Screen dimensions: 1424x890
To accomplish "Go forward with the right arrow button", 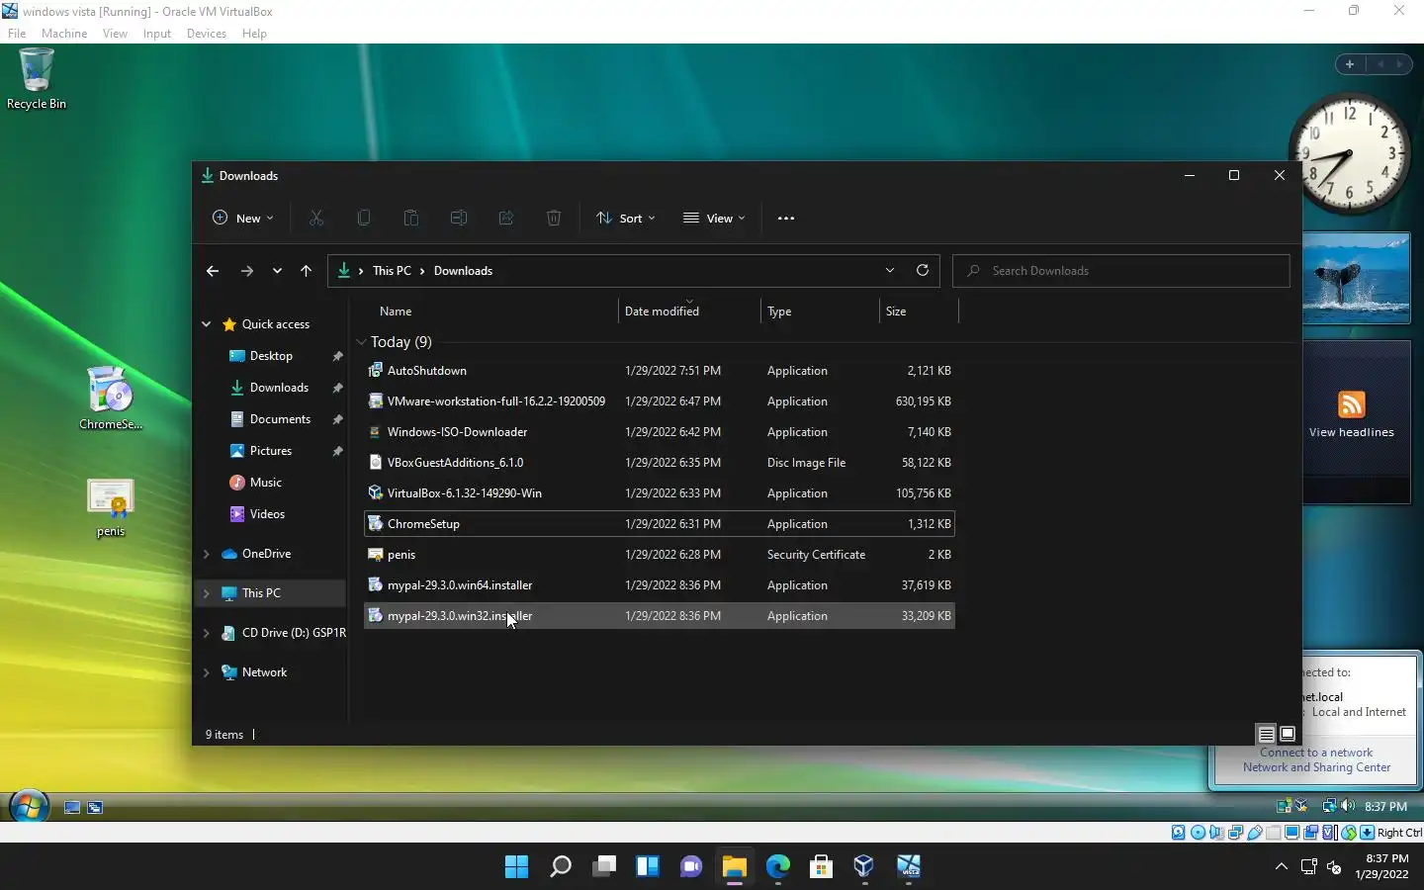I will pyautogui.click(x=247, y=271).
